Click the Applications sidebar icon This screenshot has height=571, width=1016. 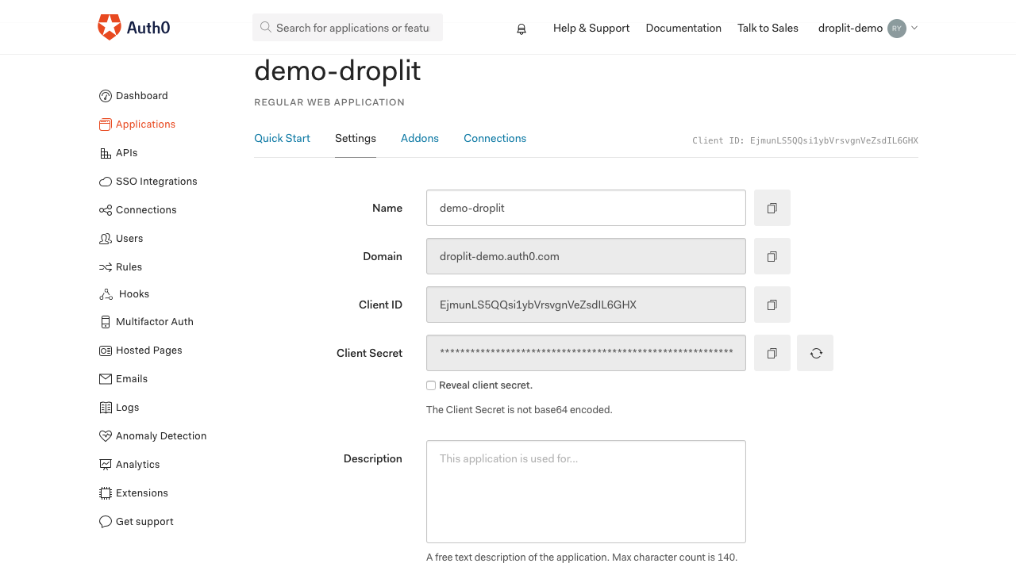pyautogui.click(x=106, y=125)
